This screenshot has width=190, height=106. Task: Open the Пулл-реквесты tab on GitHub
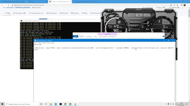[x=36, y=13]
